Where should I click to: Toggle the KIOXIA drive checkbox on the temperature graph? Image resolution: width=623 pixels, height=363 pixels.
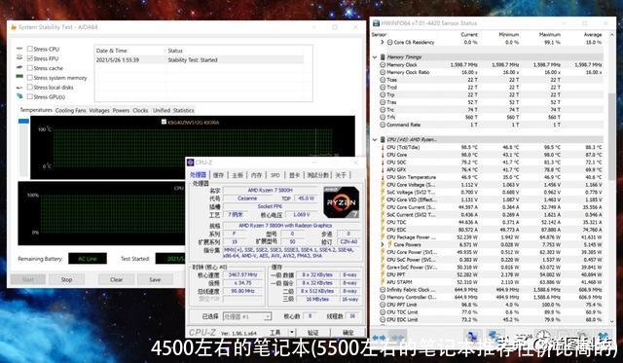click(164, 122)
